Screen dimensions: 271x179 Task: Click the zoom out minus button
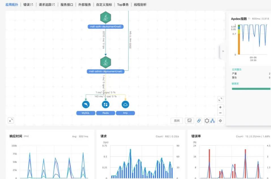point(220,113)
